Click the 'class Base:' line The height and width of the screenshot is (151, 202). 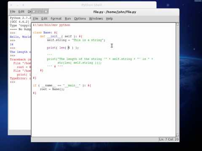(x=45, y=33)
